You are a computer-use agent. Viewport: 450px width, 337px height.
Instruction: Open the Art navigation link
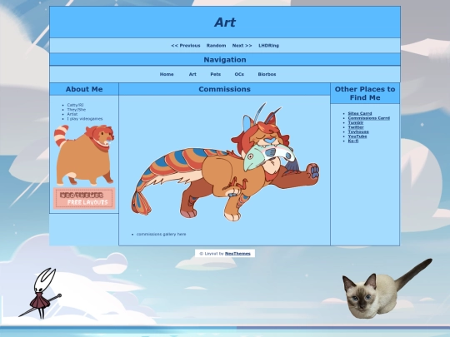(x=192, y=74)
